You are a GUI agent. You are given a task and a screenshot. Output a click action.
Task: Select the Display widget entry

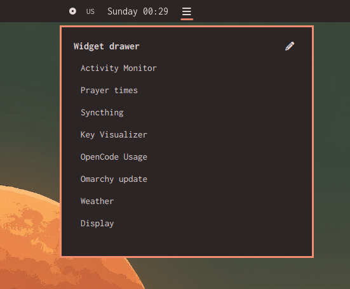[97, 224]
